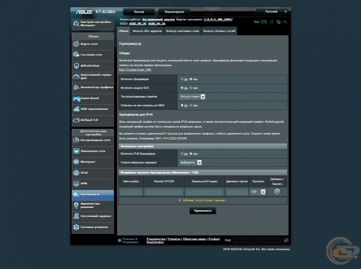Open the Обратная связь link
The width and height of the screenshot is (361, 269).
[194, 239]
